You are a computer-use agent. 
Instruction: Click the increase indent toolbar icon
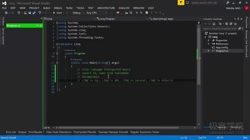coord(131,13)
